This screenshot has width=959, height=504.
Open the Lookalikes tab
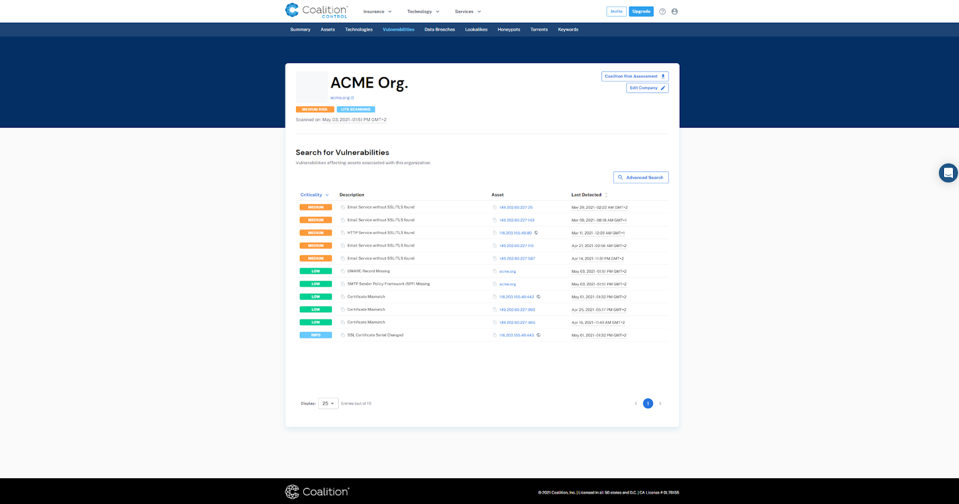coord(477,29)
